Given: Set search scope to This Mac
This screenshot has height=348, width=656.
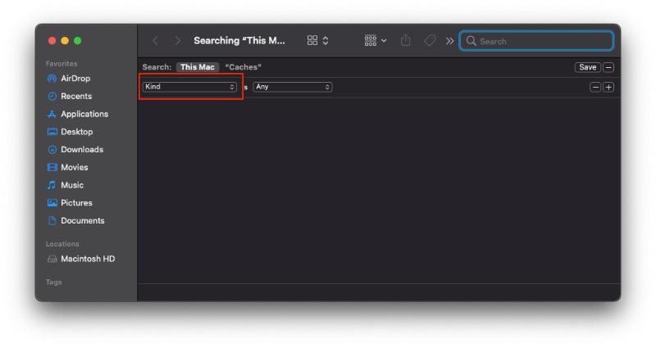Looking at the screenshot, I should tap(198, 67).
